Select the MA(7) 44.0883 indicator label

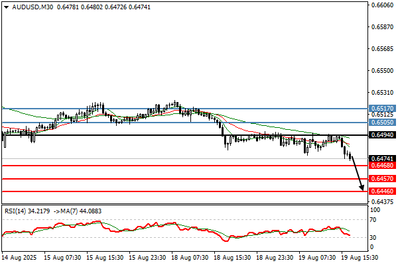click(x=80, y=211)
